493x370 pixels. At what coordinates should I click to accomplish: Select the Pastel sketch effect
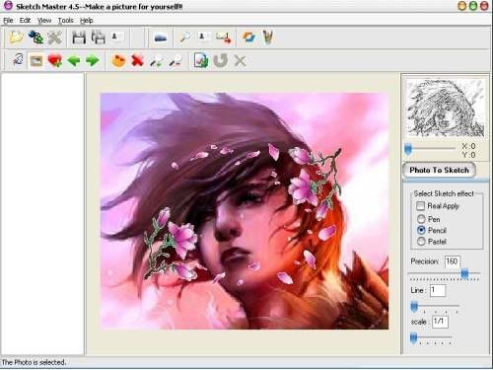[x=421, y=242]
